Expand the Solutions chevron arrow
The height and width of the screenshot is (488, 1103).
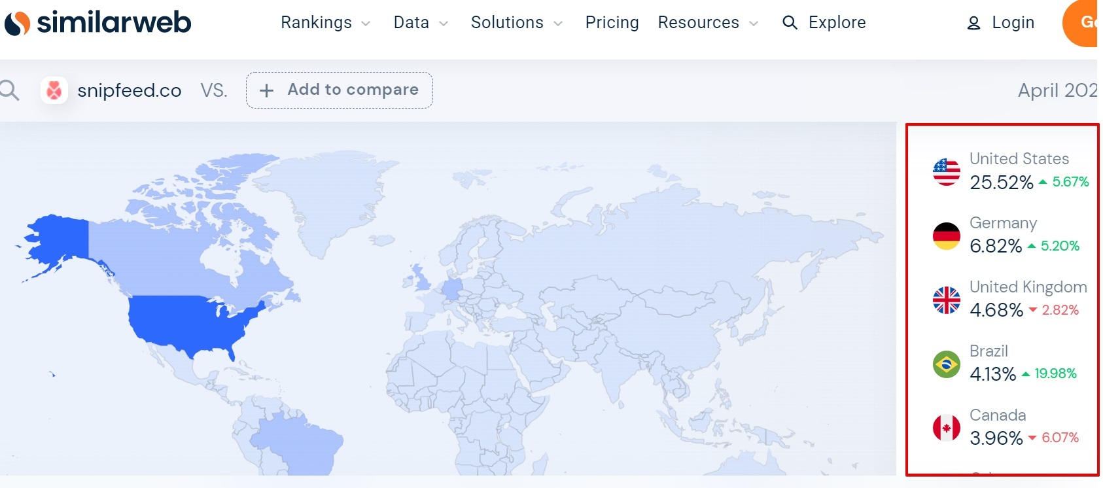pos(558,24)
